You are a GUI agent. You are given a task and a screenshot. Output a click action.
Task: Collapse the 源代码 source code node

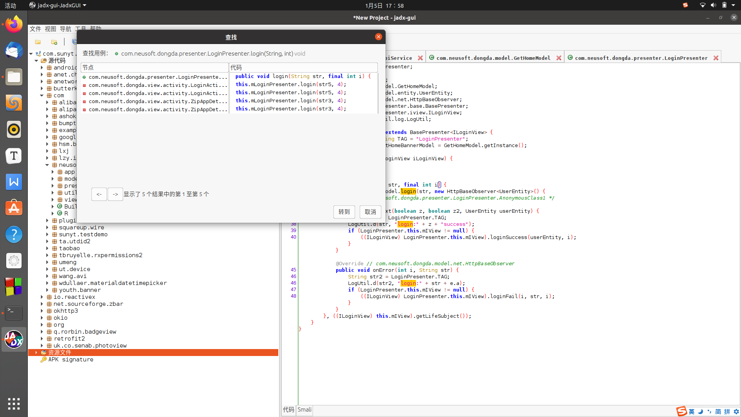(x=36, y=61)
